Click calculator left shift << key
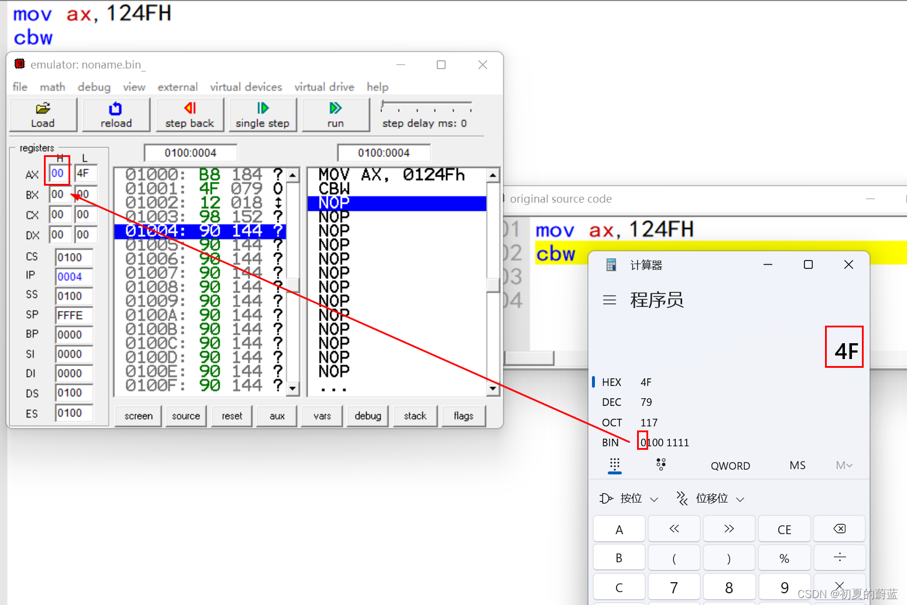 pyautogui.click(x=674, y=529)
